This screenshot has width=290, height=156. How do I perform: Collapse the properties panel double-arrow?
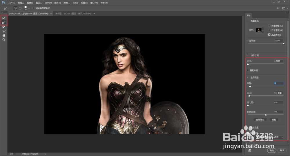[x=288, y=12]
